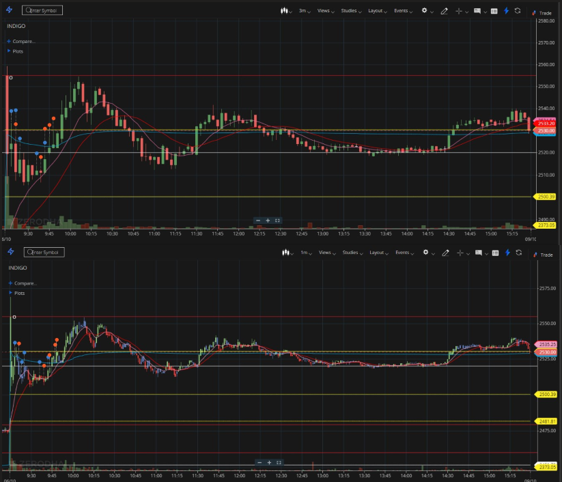Open 3m interval dropdown in top chart
The image size is (562, 482).
[x=305, y=11]
